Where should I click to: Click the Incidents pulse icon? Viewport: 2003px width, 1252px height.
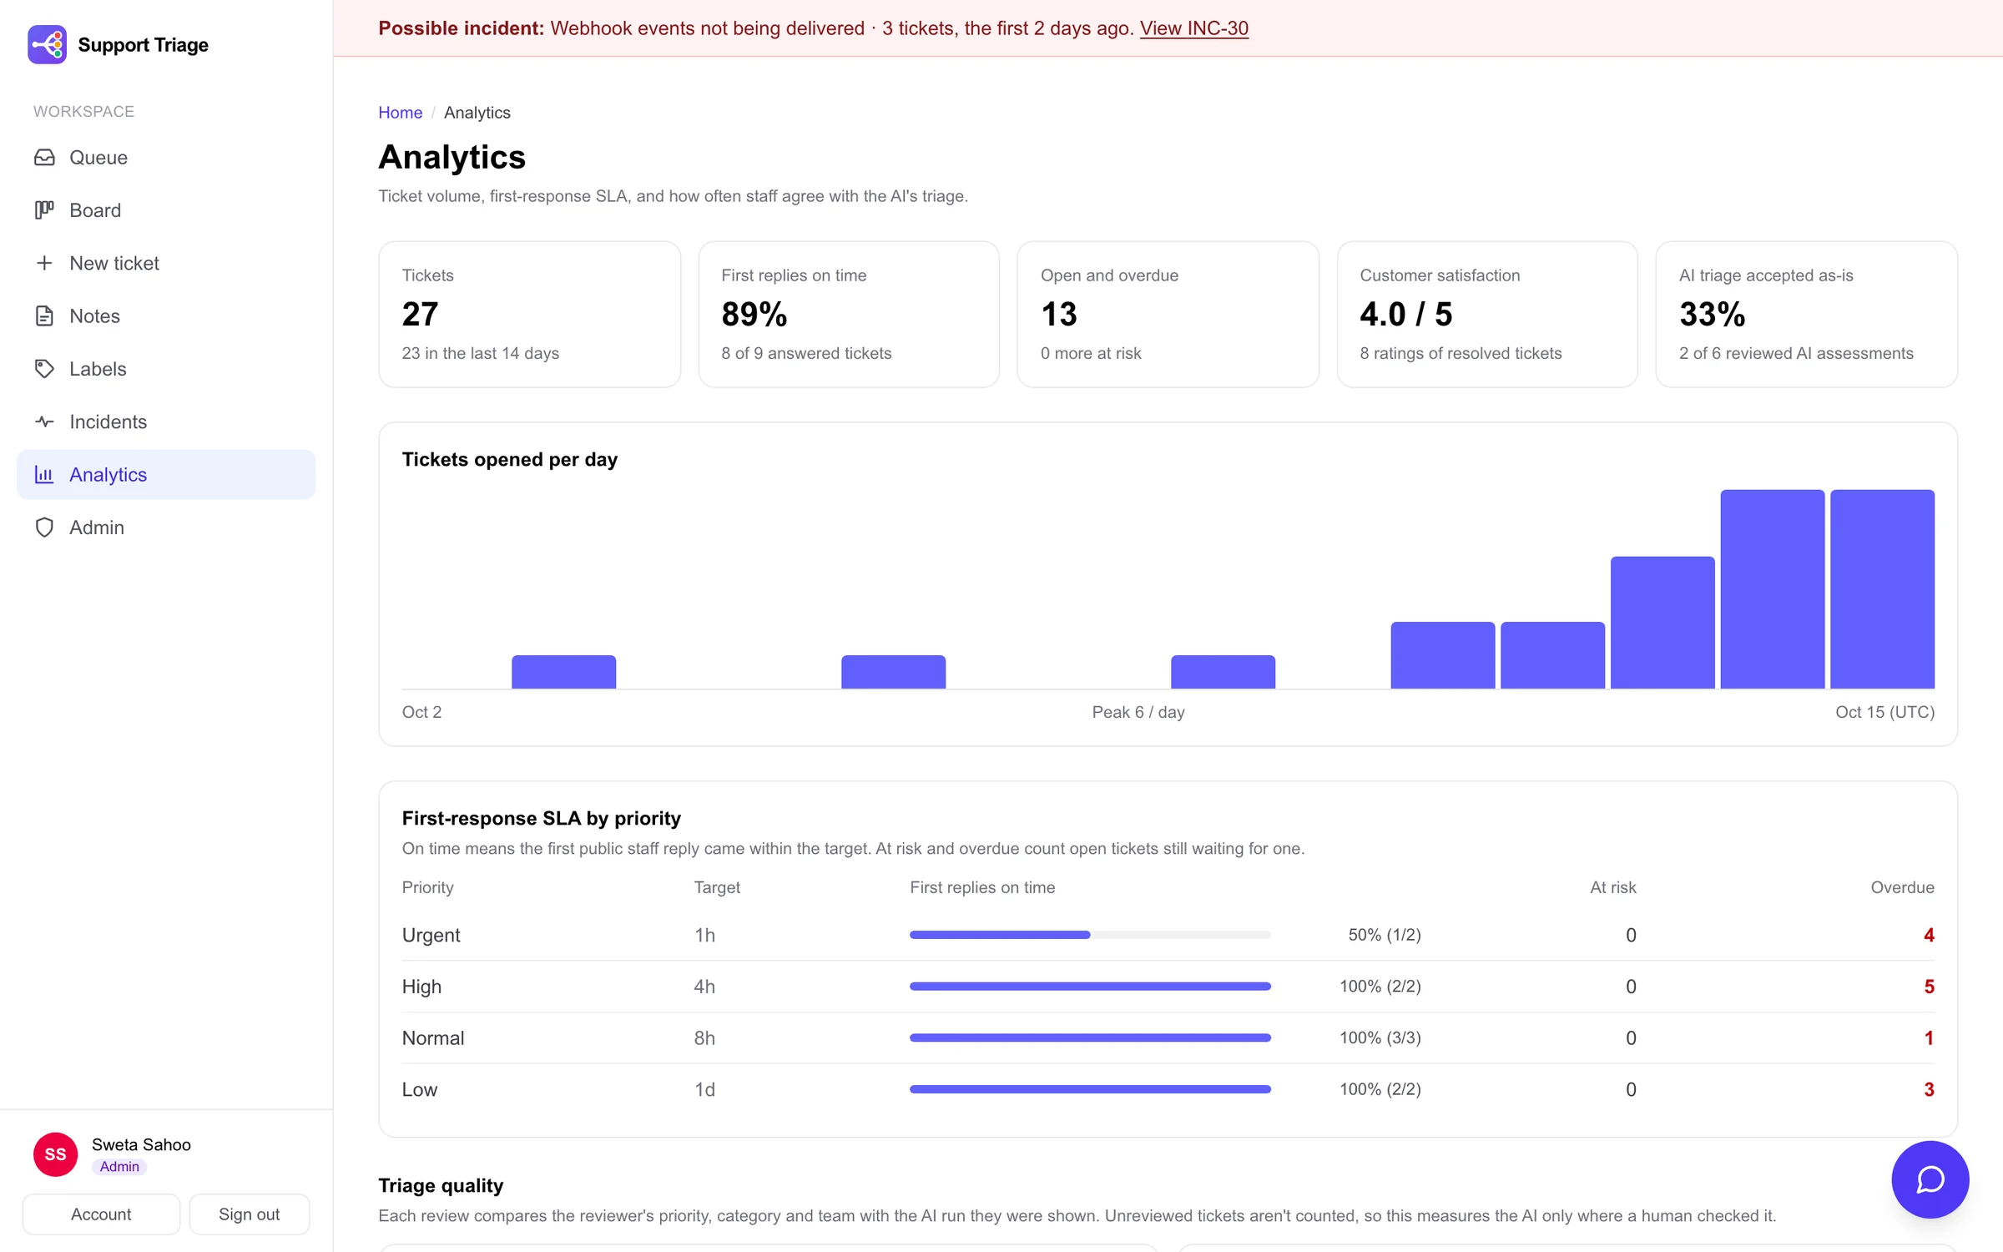pyautogui.click(x=44, y=422)
